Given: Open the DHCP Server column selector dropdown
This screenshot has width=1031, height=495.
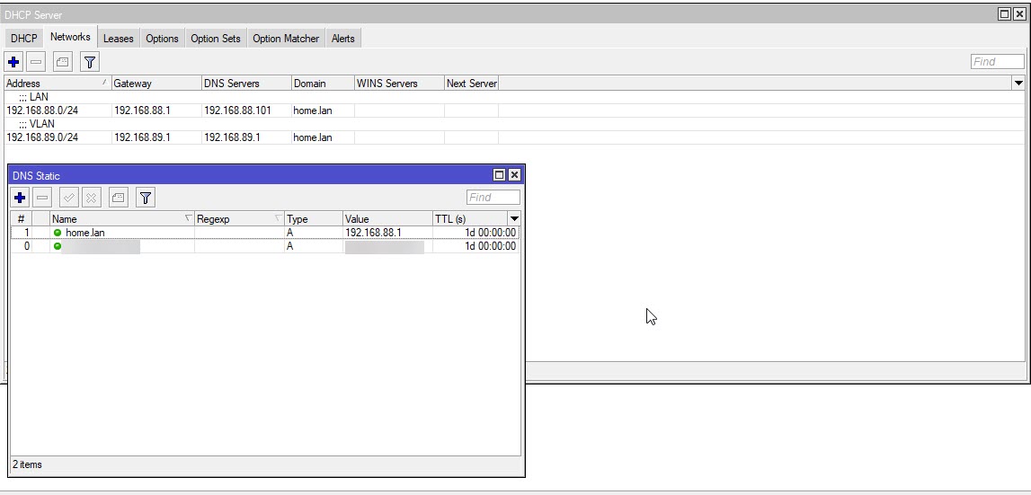Looking at the screenshot, I should [x=1018, y=84].
